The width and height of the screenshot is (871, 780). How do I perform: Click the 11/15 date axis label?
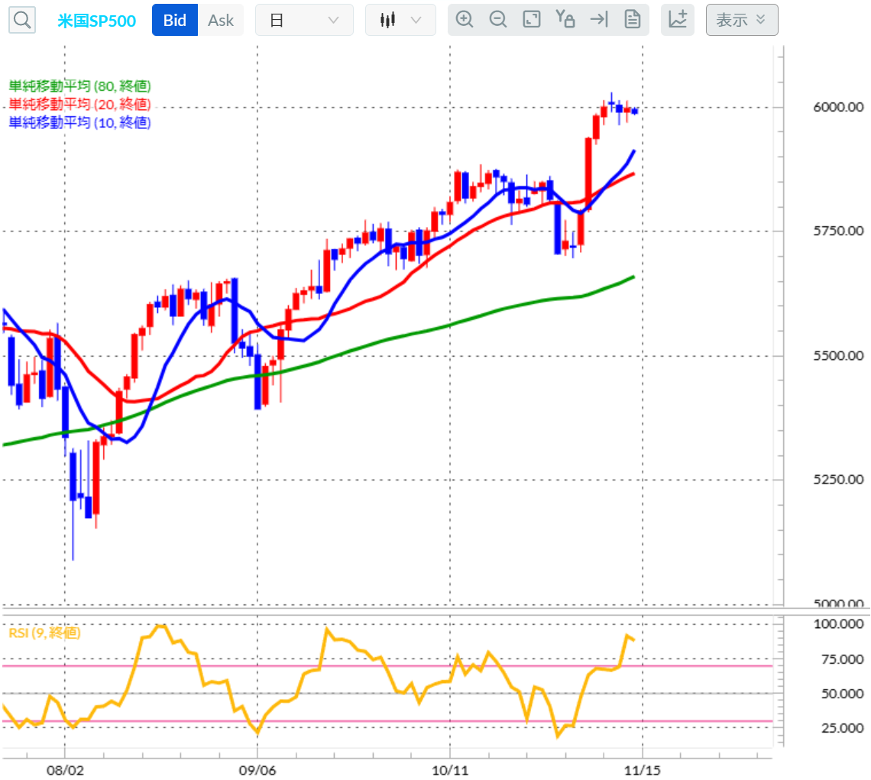click(x=643, y=771)
